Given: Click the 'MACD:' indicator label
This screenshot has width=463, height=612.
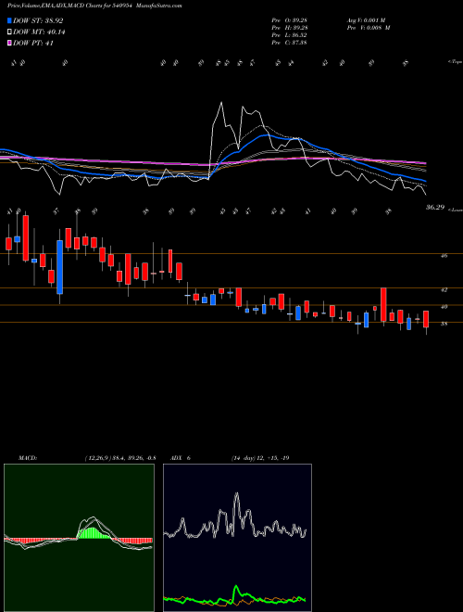Looking at the screenshot, I should pos(27,458).
